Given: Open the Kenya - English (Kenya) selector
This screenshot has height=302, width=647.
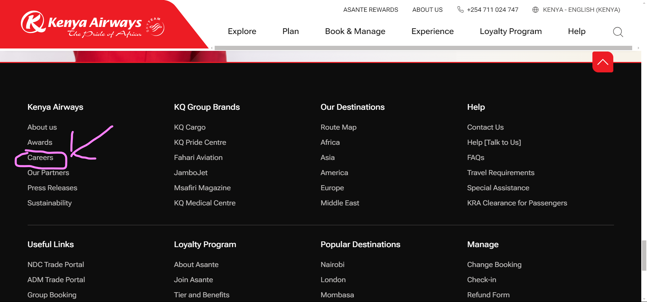Looking at the screenshot, I should point(581,10).
